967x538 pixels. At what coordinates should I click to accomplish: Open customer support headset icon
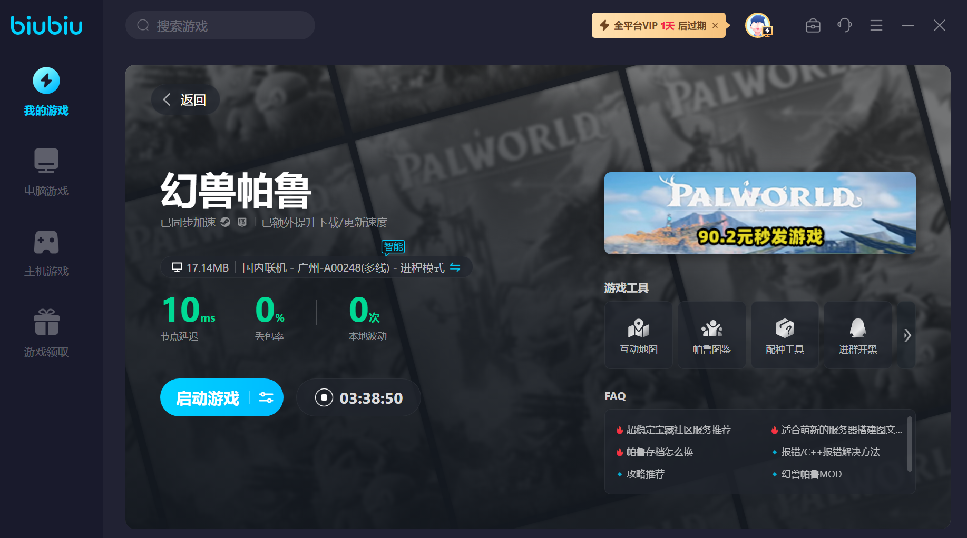[x=844, y=25]
